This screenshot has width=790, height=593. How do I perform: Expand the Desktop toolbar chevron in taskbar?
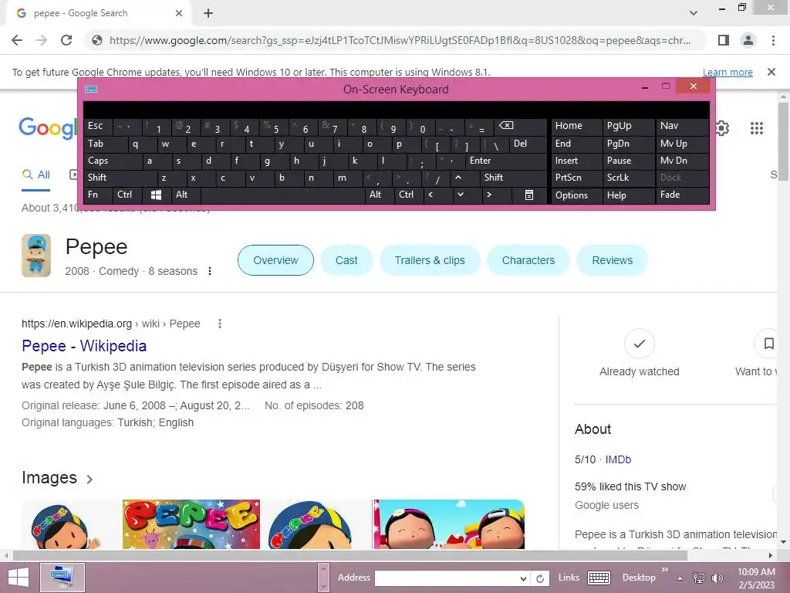(x=664, y=570)
